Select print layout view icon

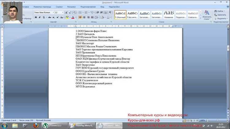185,120
